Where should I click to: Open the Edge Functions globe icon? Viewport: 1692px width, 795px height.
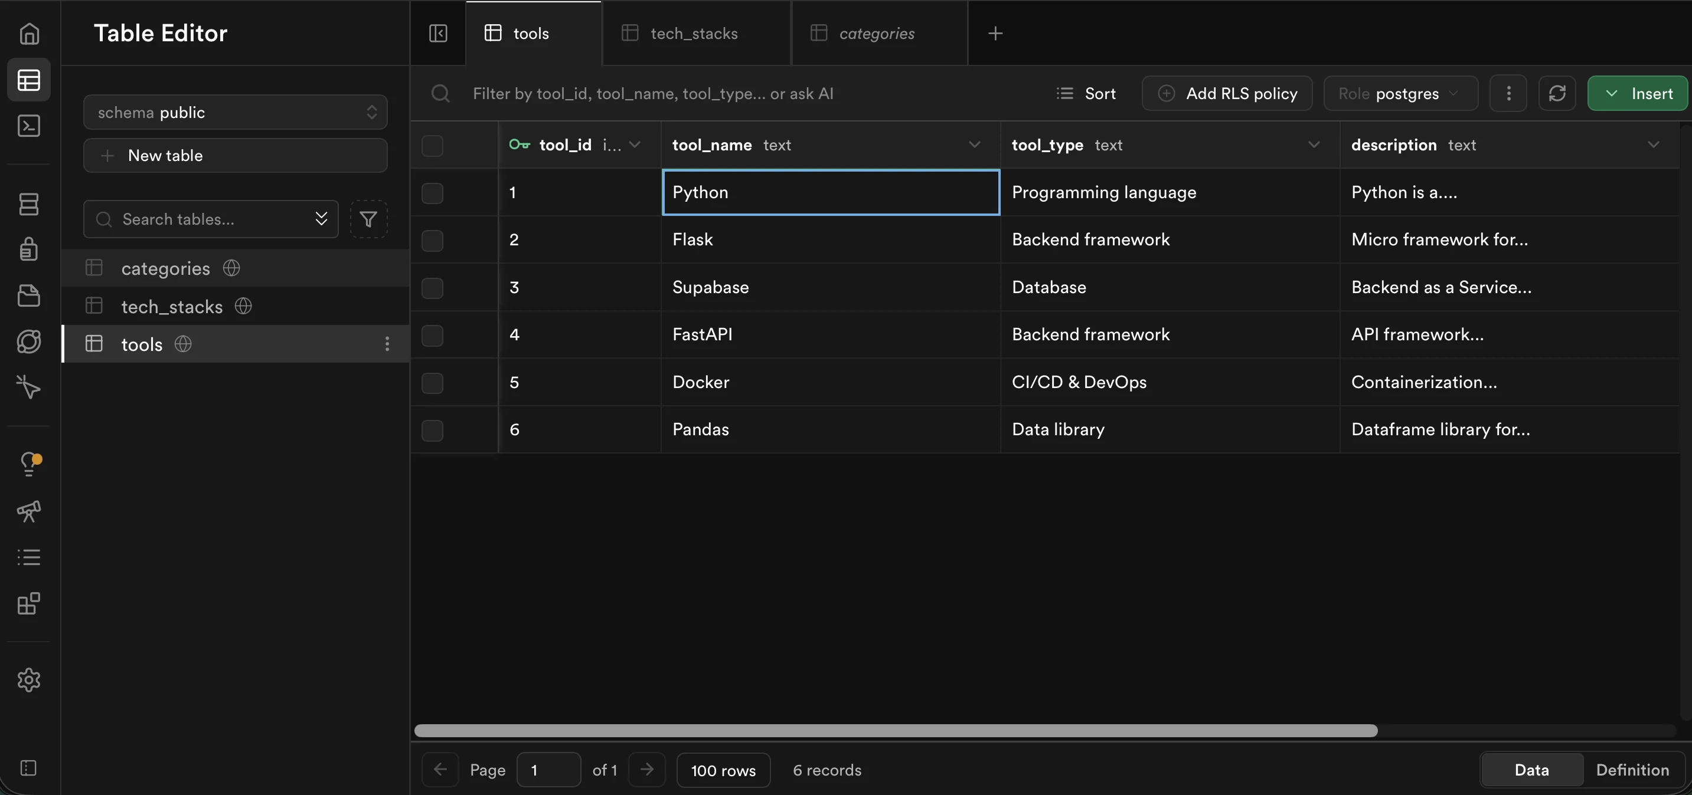point(29,341)
